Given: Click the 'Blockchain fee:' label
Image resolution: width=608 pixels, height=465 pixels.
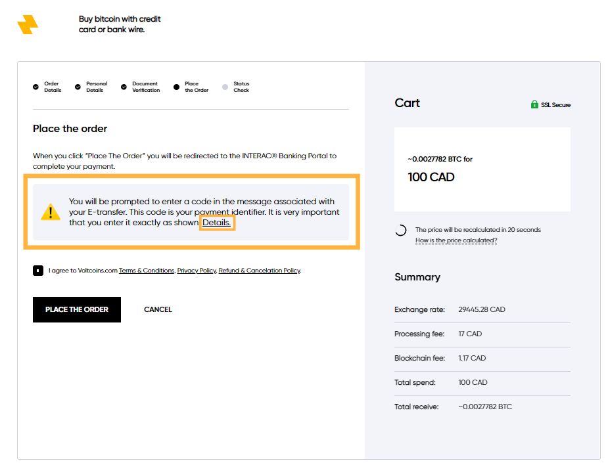Looking at the screenshot, I should click(419, 358).
